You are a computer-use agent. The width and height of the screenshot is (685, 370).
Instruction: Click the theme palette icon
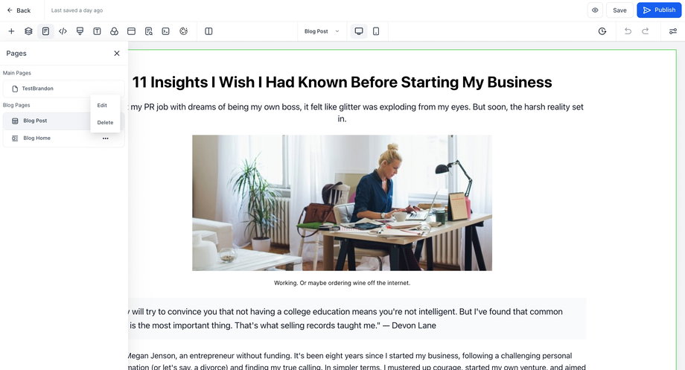(x=183, y=31)
